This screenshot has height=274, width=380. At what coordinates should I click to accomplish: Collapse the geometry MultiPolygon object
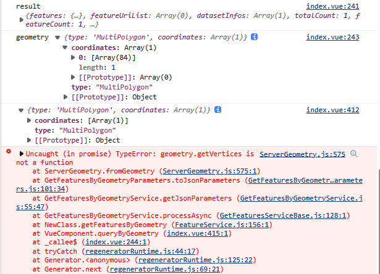[57, 38]
